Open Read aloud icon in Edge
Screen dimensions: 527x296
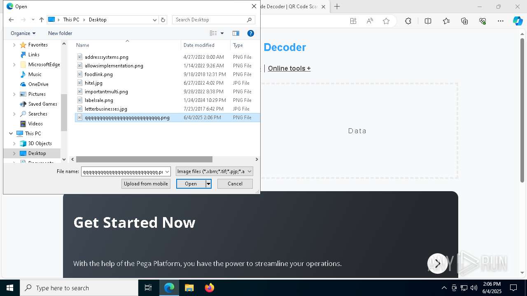pyautogui.click(x=370, y=21)
